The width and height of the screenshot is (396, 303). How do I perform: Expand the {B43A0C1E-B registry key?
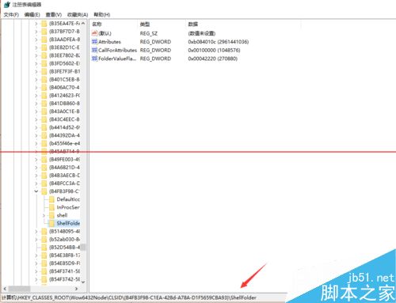(x=36, y=112)
